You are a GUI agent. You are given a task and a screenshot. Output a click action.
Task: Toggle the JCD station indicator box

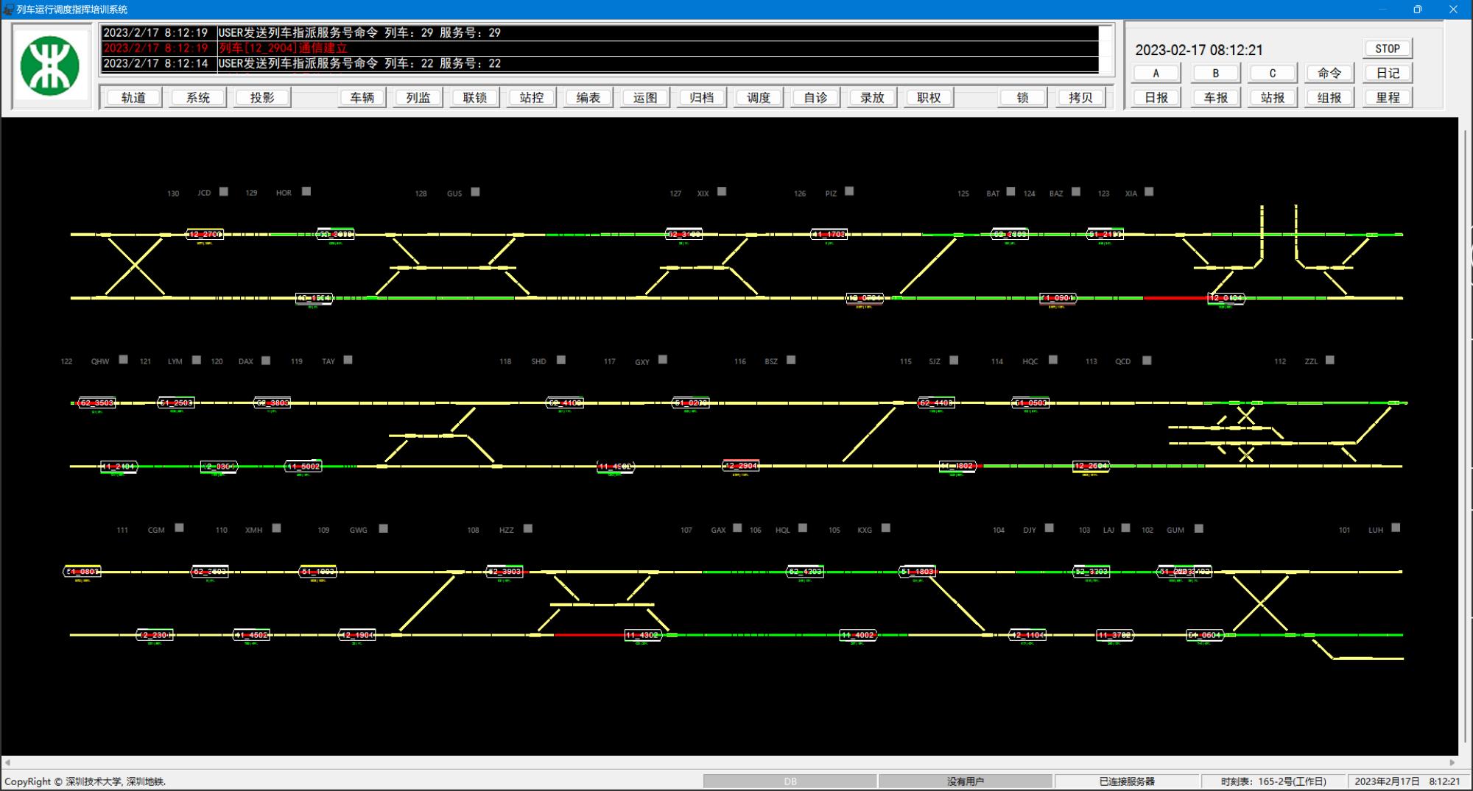click(224, 192)
